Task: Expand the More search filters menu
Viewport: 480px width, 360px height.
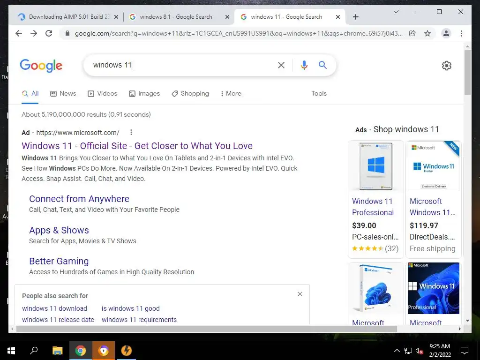Action: click(231, 93)
